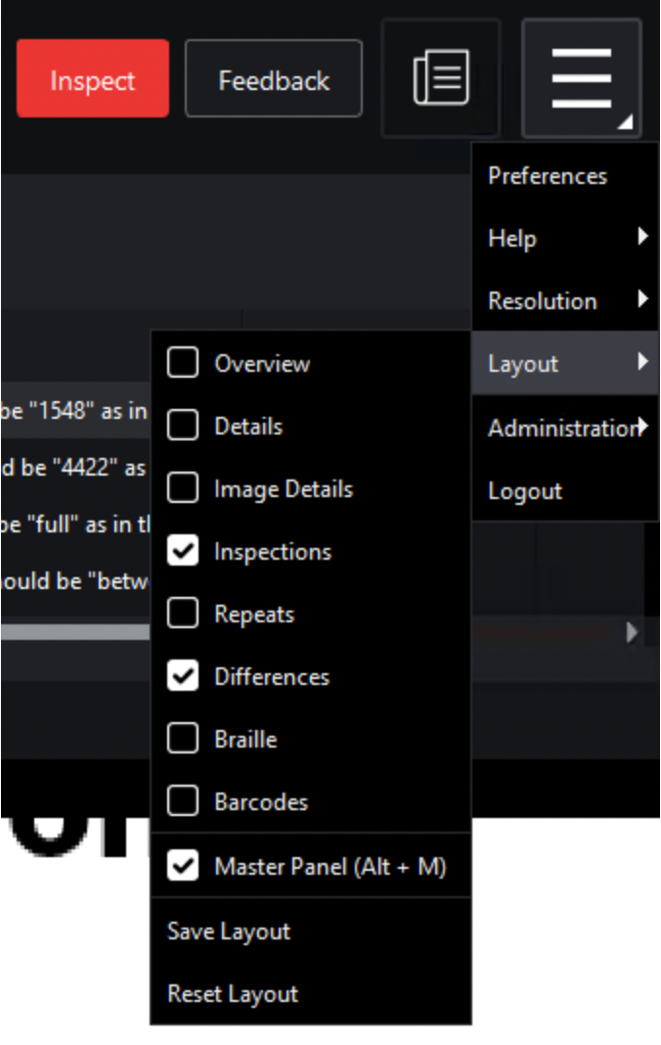Click the Feedback button
The image size is (661, 1045).
274,79
